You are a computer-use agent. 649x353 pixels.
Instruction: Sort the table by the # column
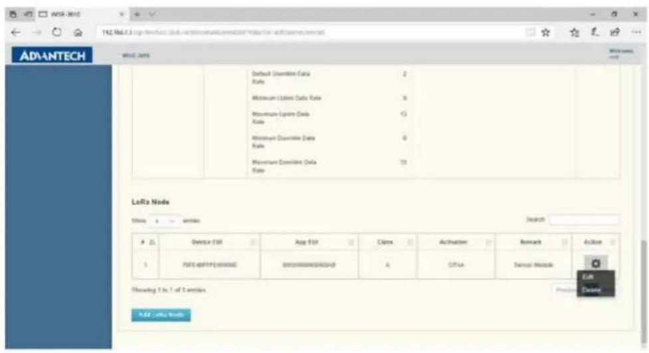pos(145,242)
